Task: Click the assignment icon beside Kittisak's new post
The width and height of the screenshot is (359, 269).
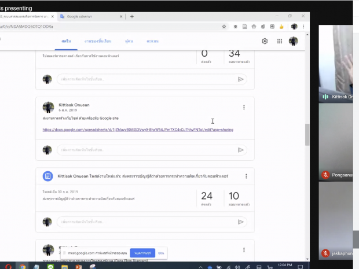Action: click(48, 176)
